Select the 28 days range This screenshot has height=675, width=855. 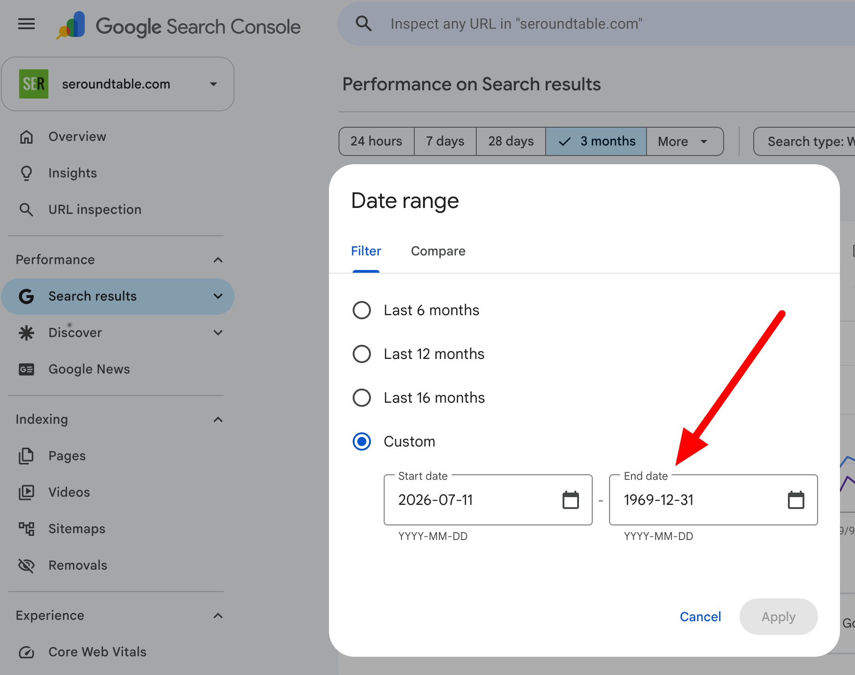pos(511,141)
